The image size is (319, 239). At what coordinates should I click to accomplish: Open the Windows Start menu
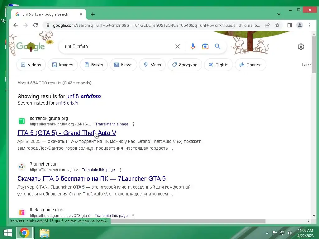tap(8, 233)
